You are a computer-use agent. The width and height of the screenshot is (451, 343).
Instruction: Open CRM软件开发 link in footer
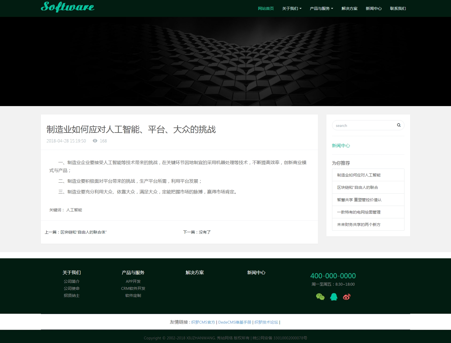point(133,288)
